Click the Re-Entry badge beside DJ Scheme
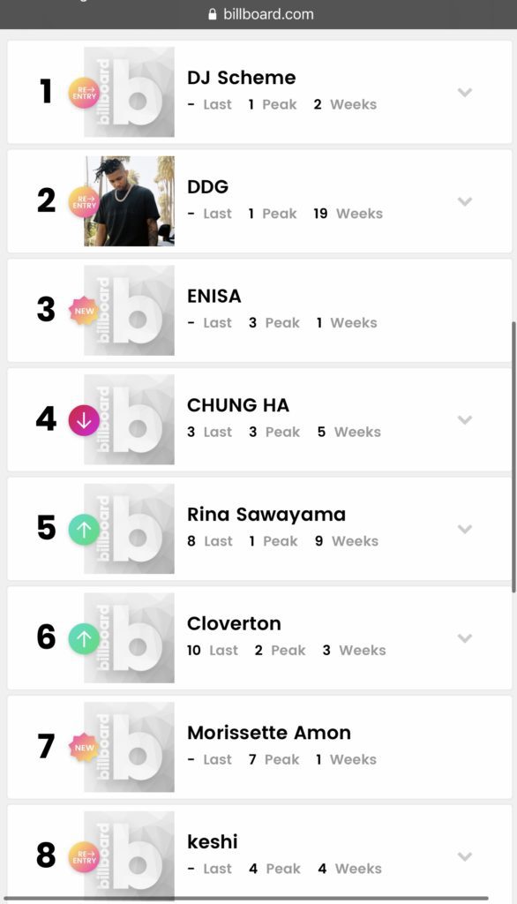 pyautogui.click(x=84, y=93)
